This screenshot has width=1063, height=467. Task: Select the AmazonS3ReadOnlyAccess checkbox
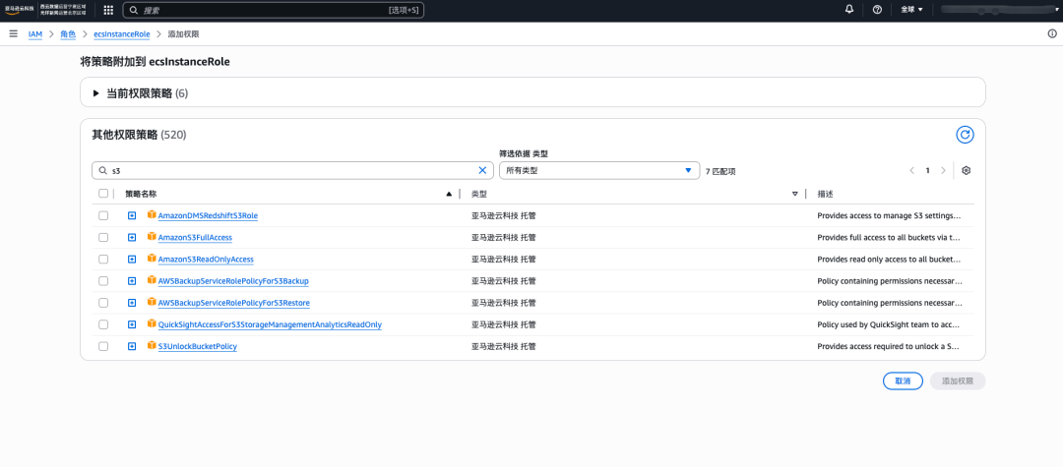[103, 260]
